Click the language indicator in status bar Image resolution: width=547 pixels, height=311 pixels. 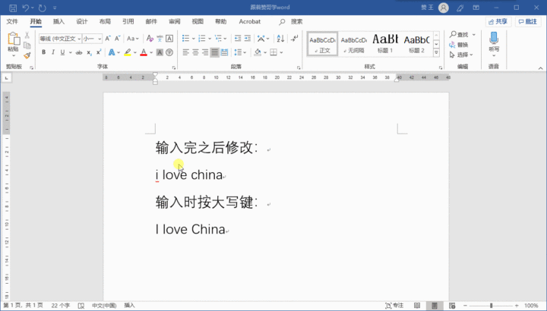104,306
